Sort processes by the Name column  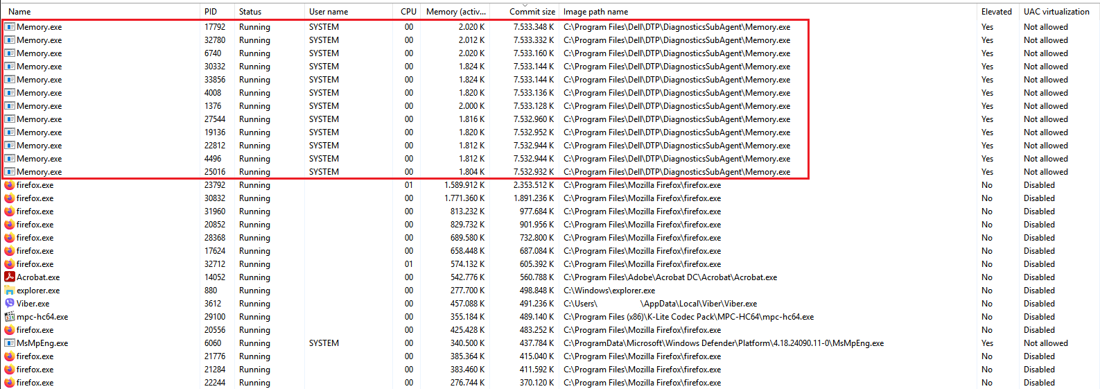19,12
